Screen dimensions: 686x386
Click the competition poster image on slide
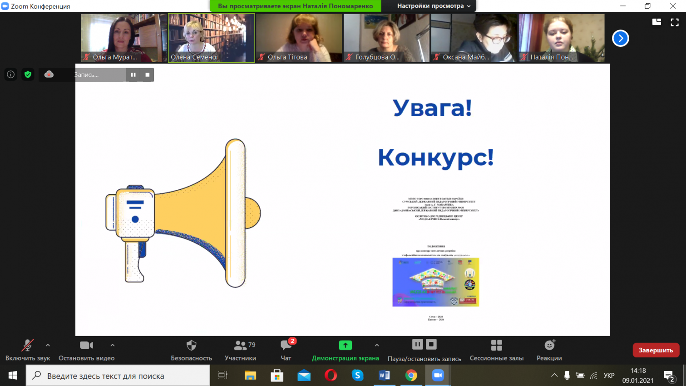436,282
